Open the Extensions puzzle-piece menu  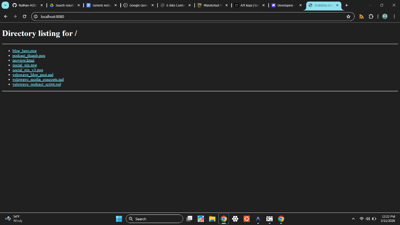click(371, 16)
